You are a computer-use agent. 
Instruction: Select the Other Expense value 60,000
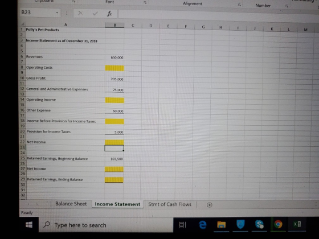[x=114, y=111]
